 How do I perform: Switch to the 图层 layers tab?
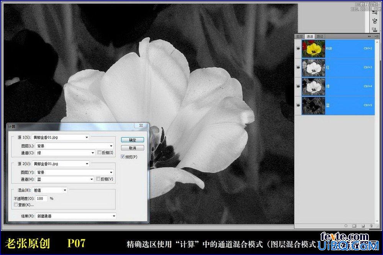pyautogui.click(x=300, y=36)
